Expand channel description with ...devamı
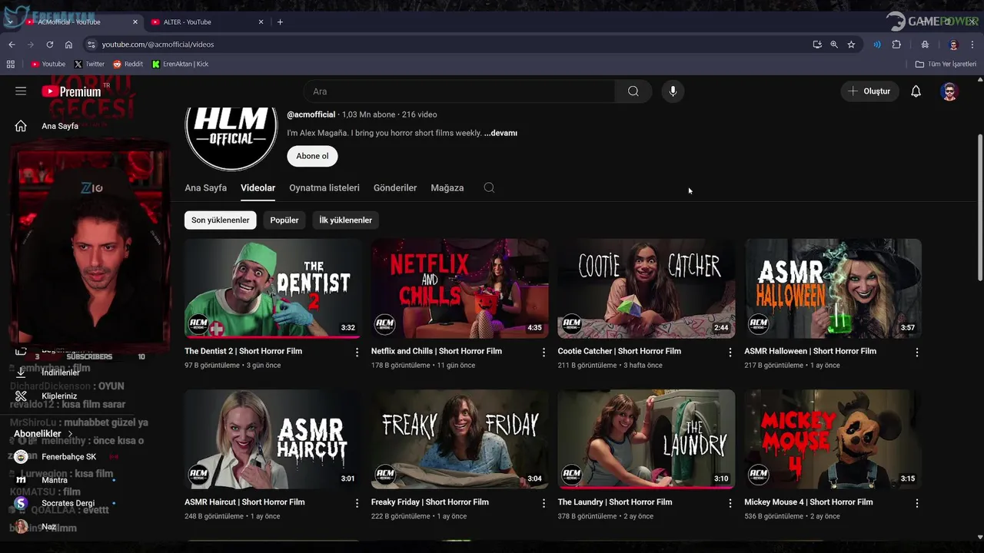The image size is (984, 553). (500, 133)
